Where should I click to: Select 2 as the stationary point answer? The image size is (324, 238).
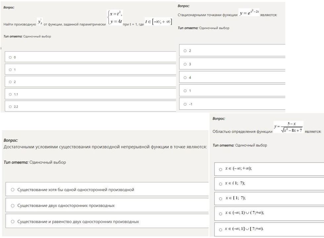pyautogui.click(x=185, y=51)
